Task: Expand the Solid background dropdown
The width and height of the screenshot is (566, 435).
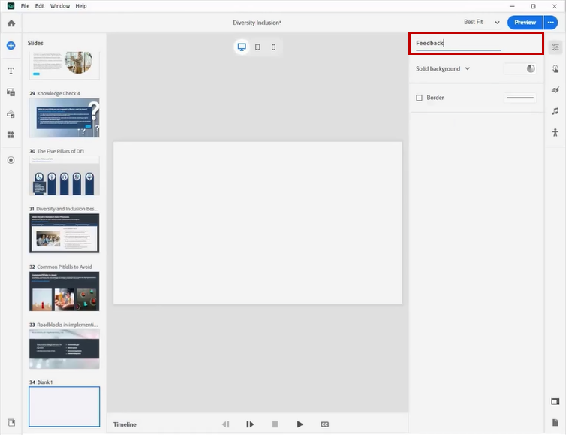Action: point(443,68)
